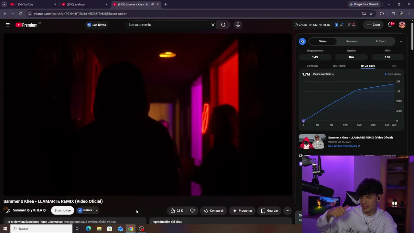Viewport: 414px width, 233px height.
Task: Click the 977.3K clock stat
Action: (300, 25)
